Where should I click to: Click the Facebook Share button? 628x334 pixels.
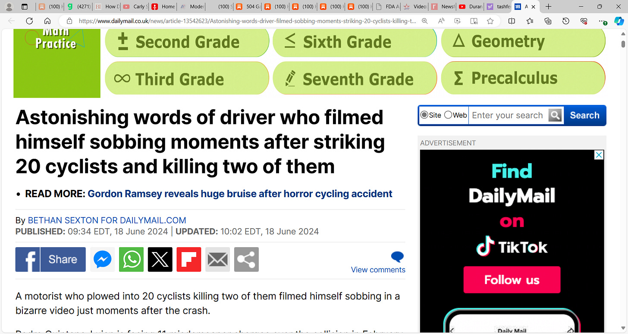(50, 259)
